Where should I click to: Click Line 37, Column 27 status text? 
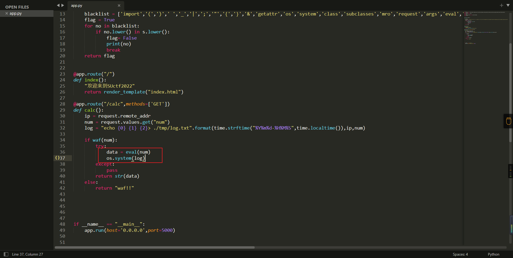(x=28, y=254)
